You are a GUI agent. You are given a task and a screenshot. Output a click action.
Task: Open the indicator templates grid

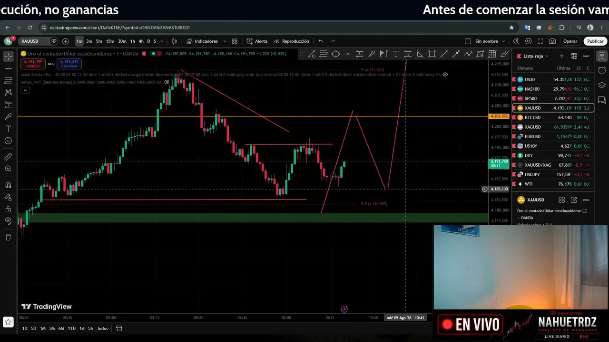coord(235,41)
